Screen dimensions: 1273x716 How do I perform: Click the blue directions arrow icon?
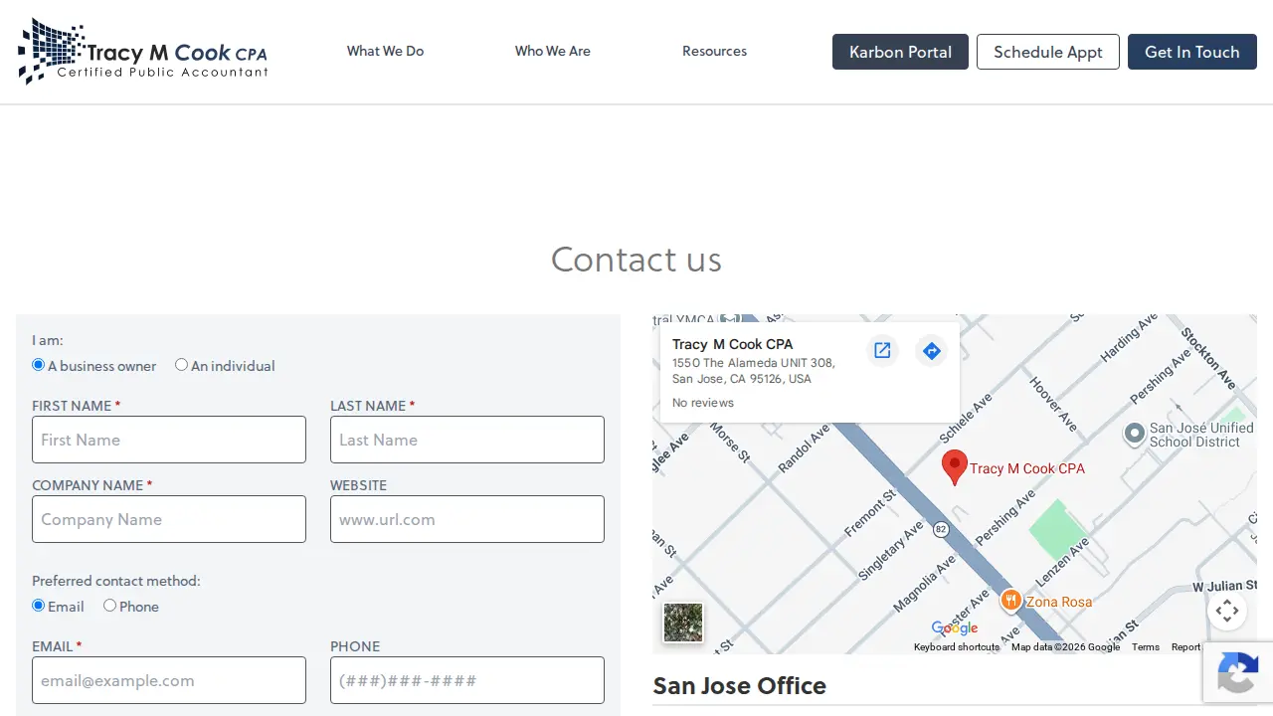pos(931,350)
